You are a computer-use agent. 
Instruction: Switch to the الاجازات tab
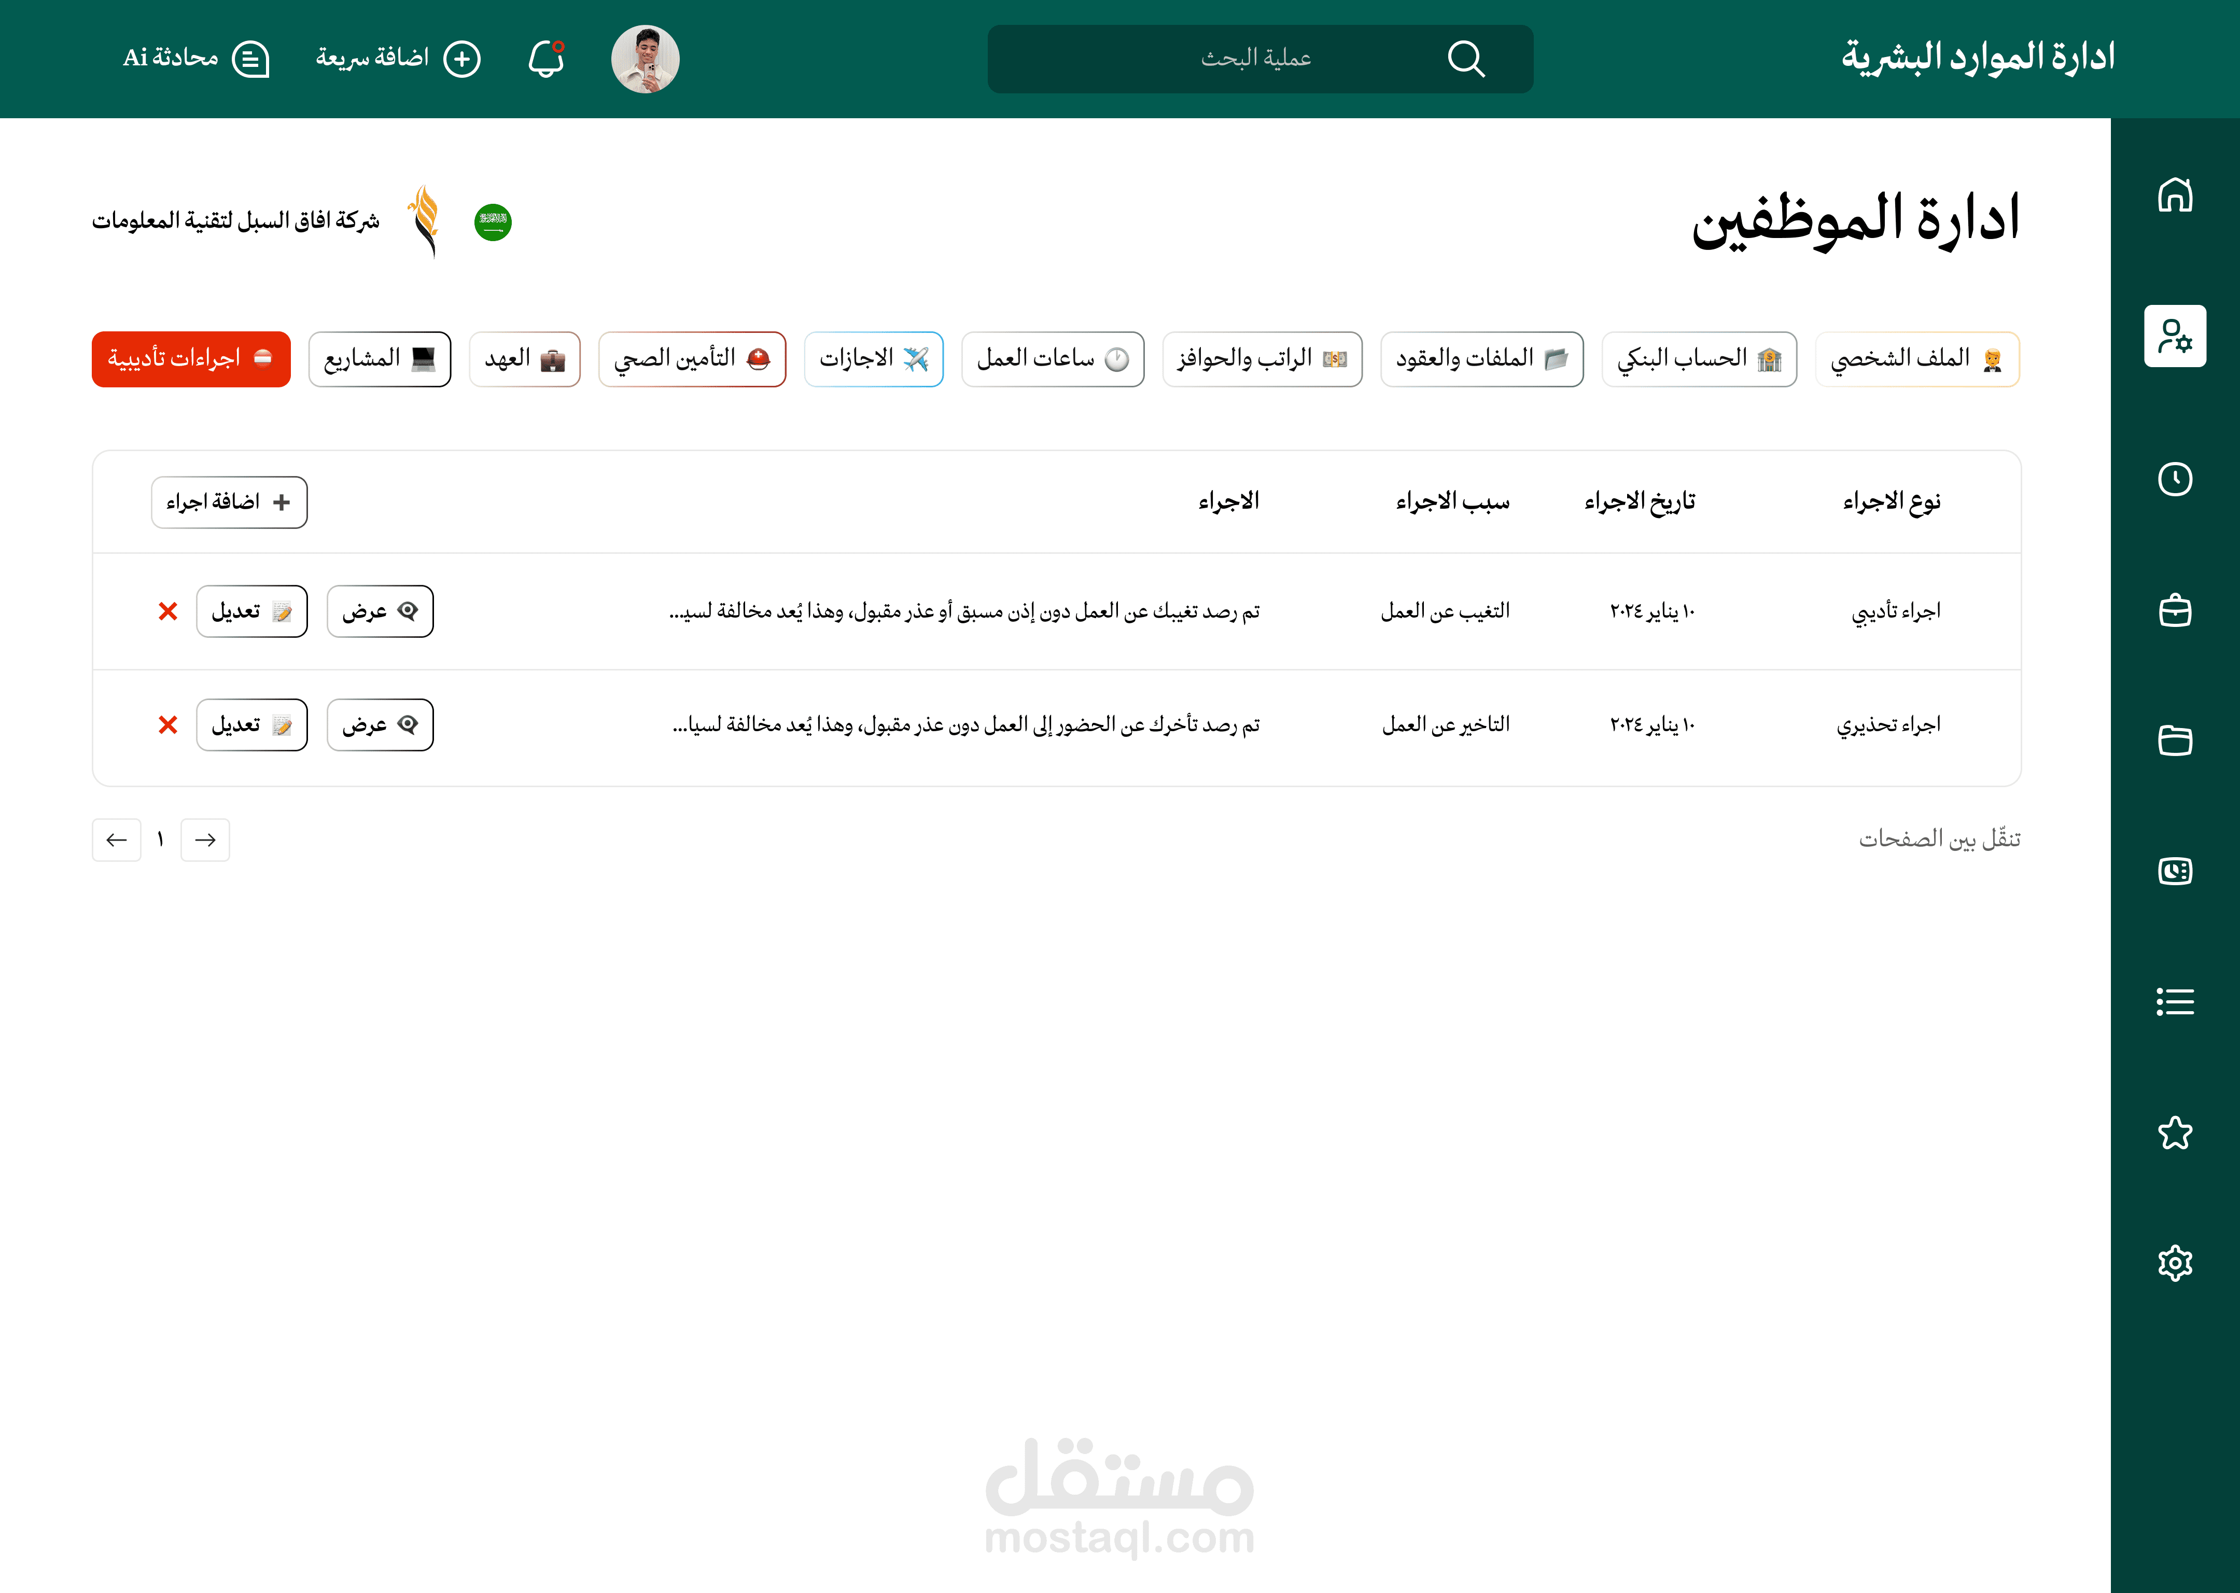click(x=873, y=359)
